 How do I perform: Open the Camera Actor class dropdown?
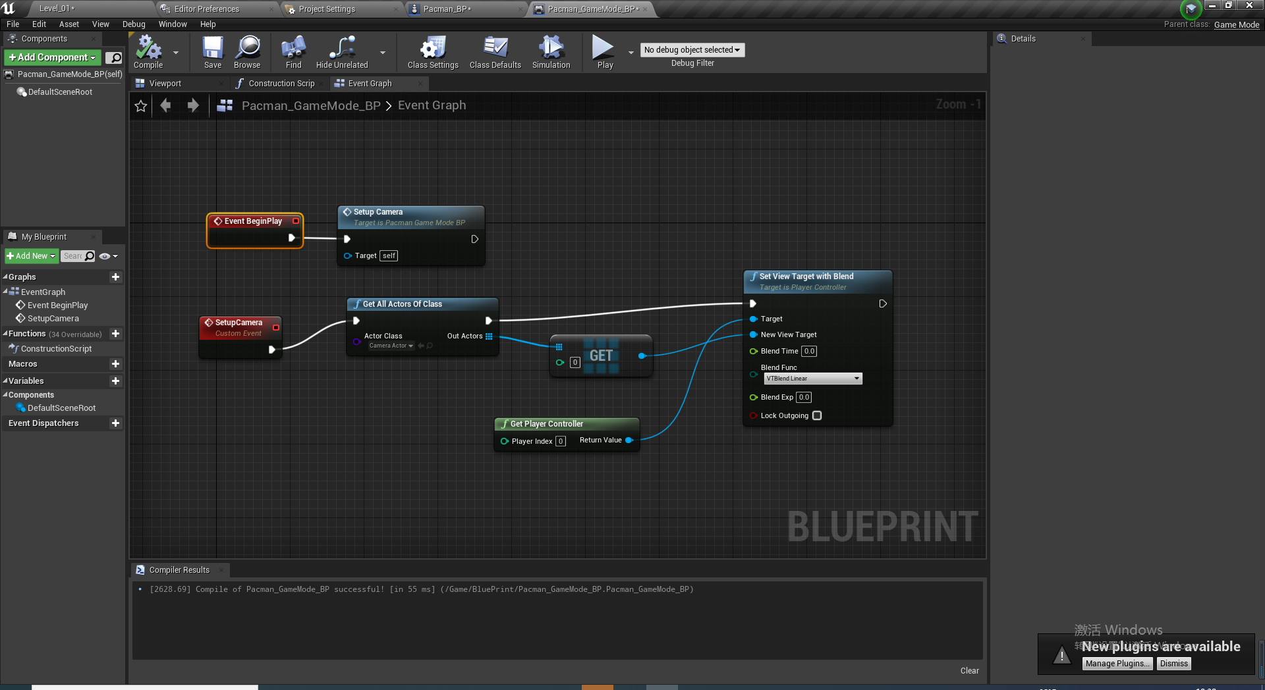391,345
